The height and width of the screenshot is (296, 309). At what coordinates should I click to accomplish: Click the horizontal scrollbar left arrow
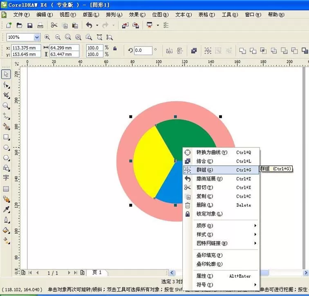[x=172, y=273]
